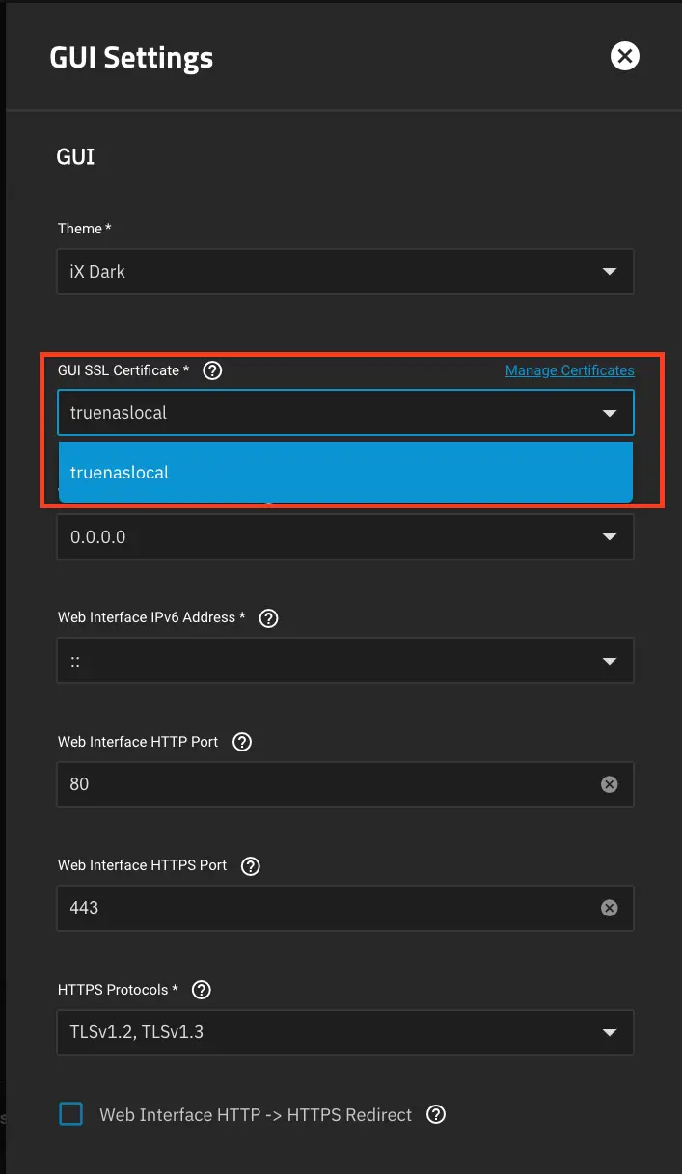682x1174 pixels.
Task: Open help for HTTPS Protocols
Action: tap(201, 989)
